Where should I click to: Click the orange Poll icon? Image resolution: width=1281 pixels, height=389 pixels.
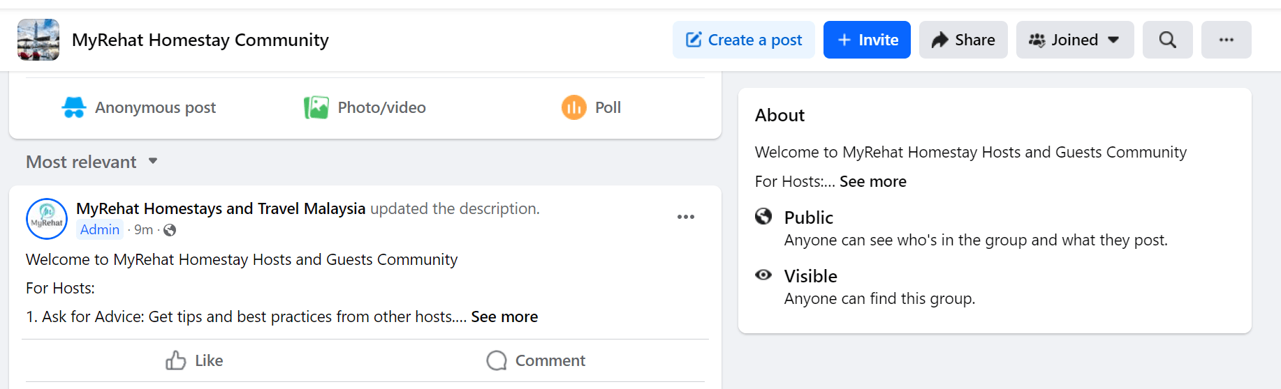tap(574, 107)
